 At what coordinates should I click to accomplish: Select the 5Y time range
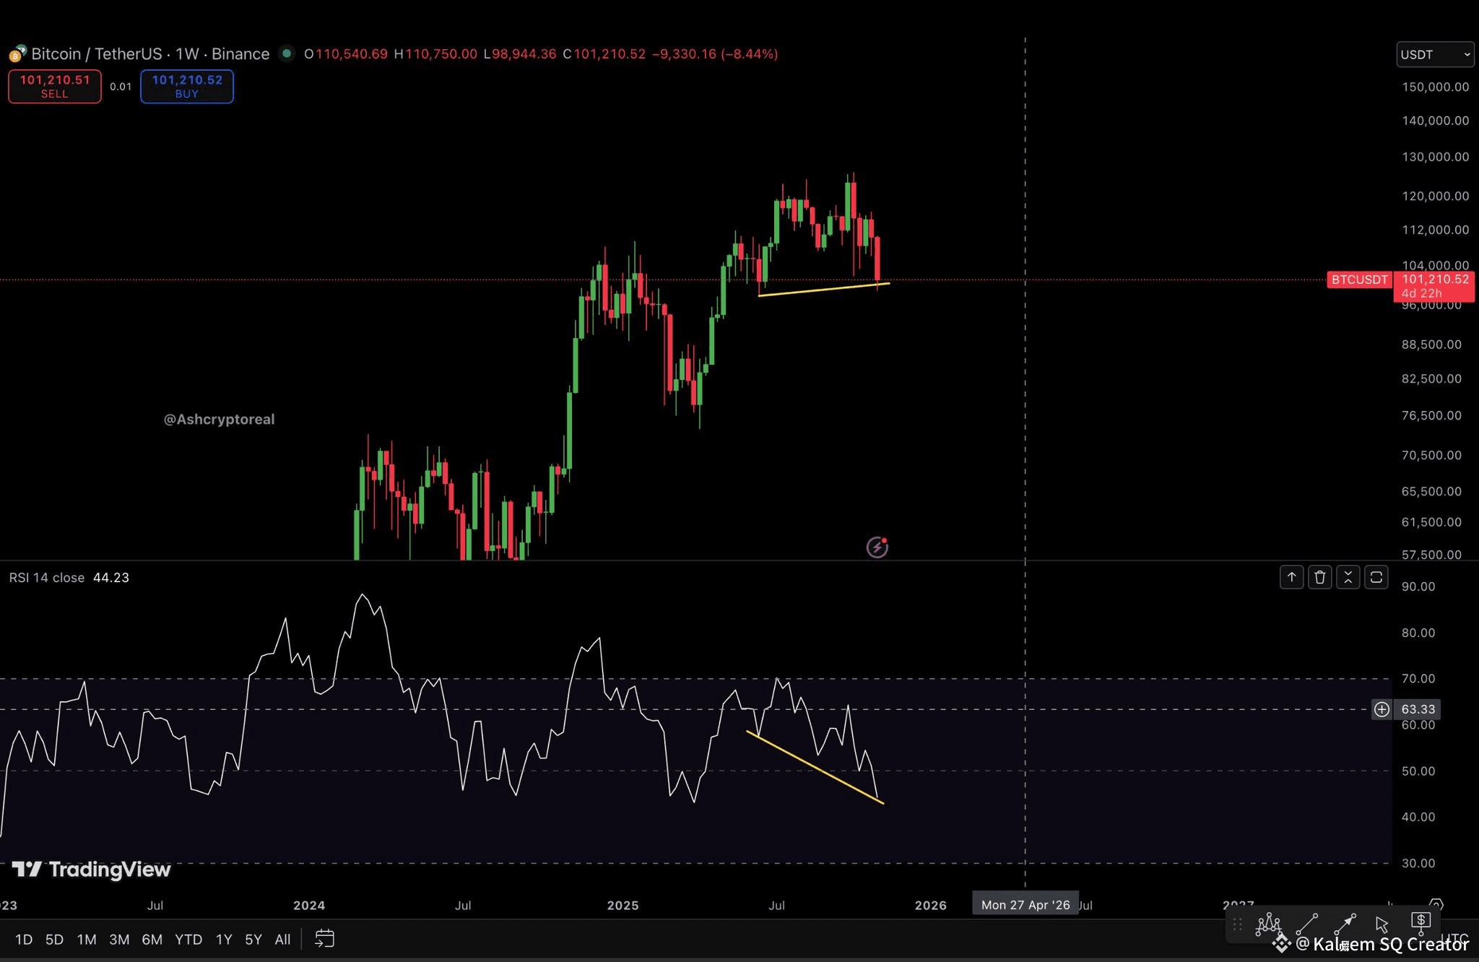coord(253,940)
